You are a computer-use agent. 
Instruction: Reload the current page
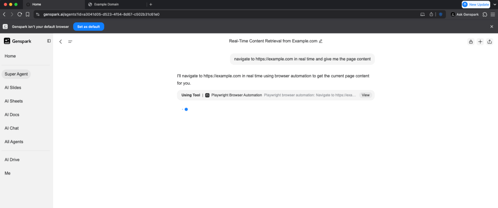[x=19, y=14]
